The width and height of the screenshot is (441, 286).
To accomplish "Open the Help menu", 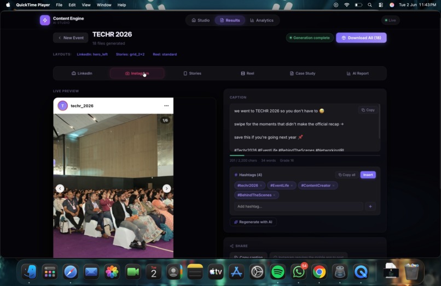I will click(121, 5).
